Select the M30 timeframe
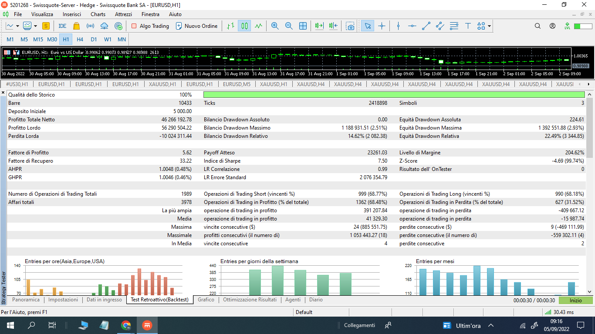This screenshot has width=595, height=334. [52, 39]
